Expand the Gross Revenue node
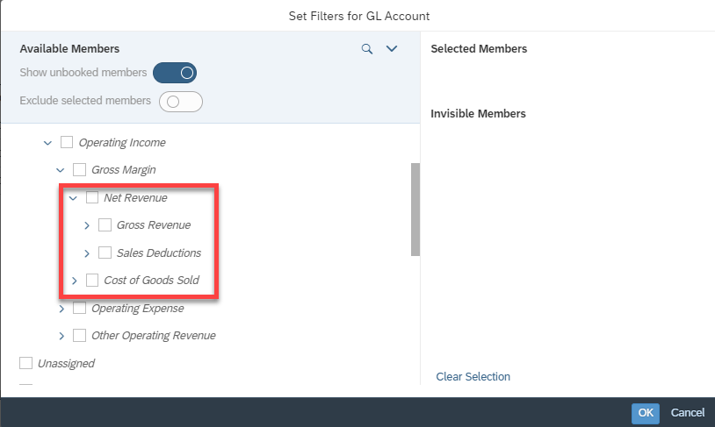 (87, 225)
